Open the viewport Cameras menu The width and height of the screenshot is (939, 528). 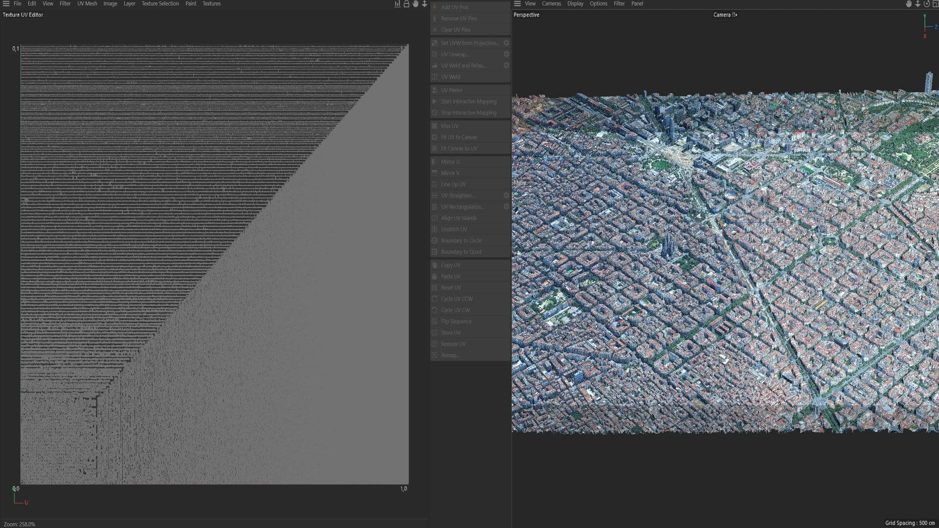tap(551, 3)
